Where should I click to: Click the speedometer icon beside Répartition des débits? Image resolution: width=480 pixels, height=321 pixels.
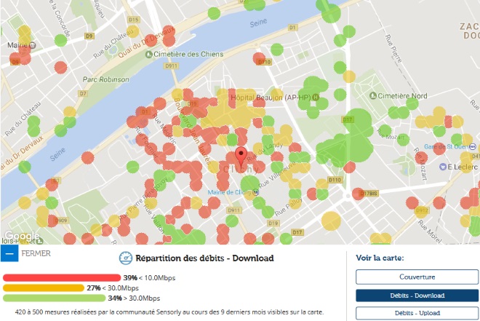click(x=126, y=258)
